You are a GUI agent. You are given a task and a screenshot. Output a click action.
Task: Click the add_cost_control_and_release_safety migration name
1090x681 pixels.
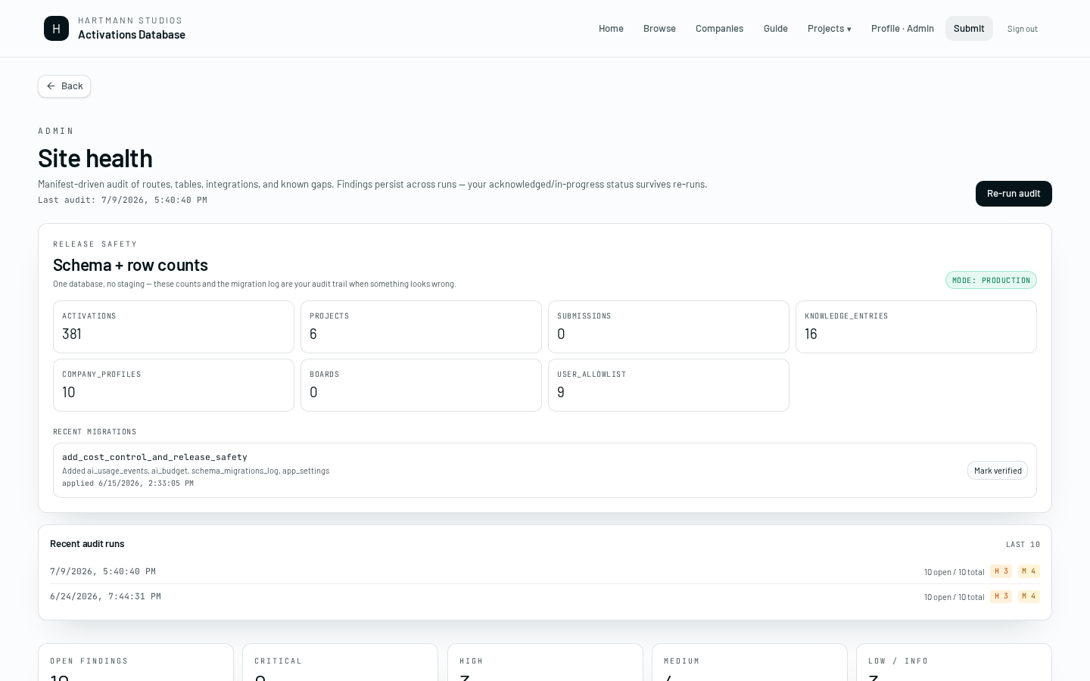[x=154, y=457]
